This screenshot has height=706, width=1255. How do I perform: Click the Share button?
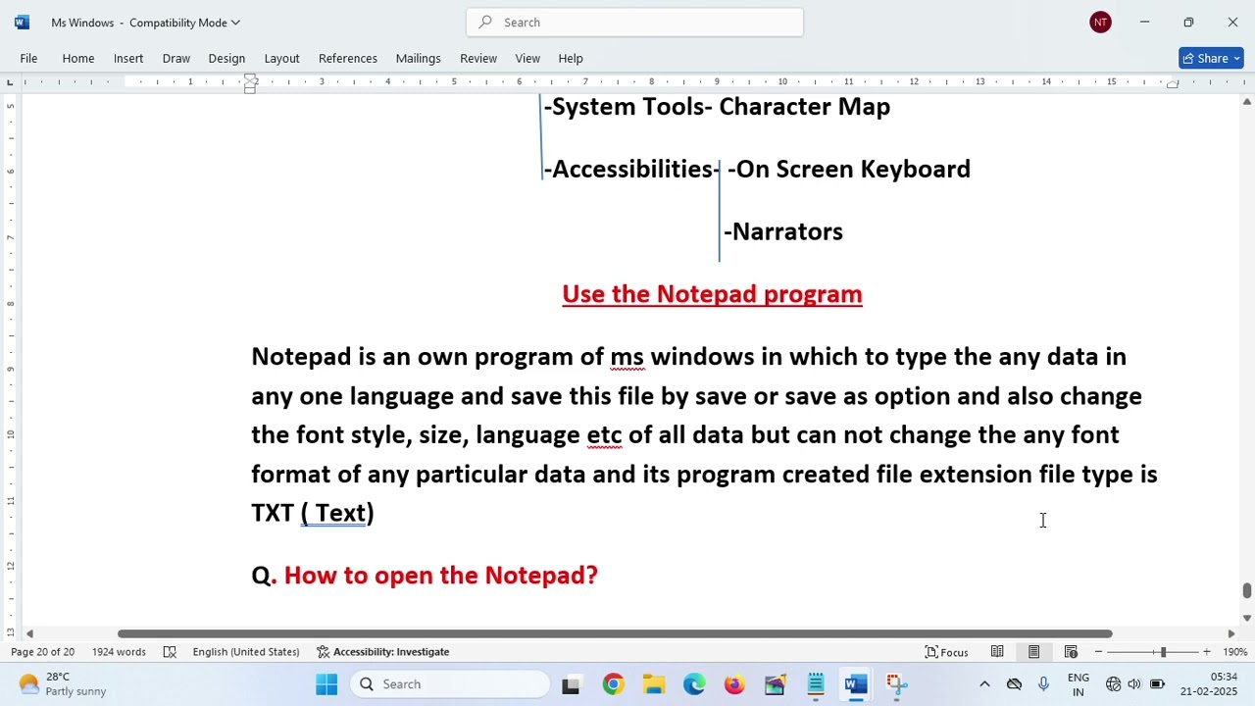[1211, 58]
